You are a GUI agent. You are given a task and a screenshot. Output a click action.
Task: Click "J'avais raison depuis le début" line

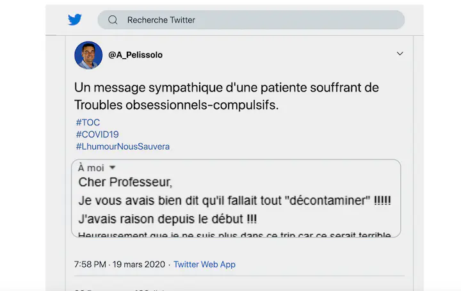click(x=168, y=219)
